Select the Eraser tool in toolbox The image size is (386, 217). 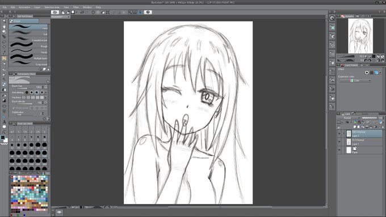click(4, 85)
